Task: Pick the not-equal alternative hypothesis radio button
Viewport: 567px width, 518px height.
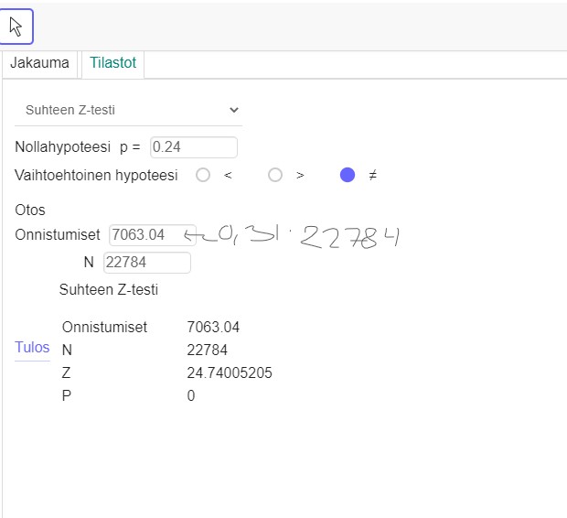Action: click(348, 175)
